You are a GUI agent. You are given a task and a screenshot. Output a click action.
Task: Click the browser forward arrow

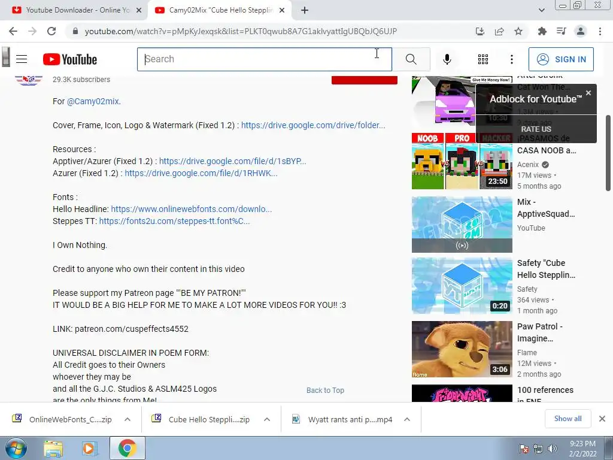[32, 31]
